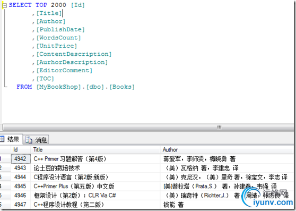Click [EditorComment] in the query

tap(64, 70)
